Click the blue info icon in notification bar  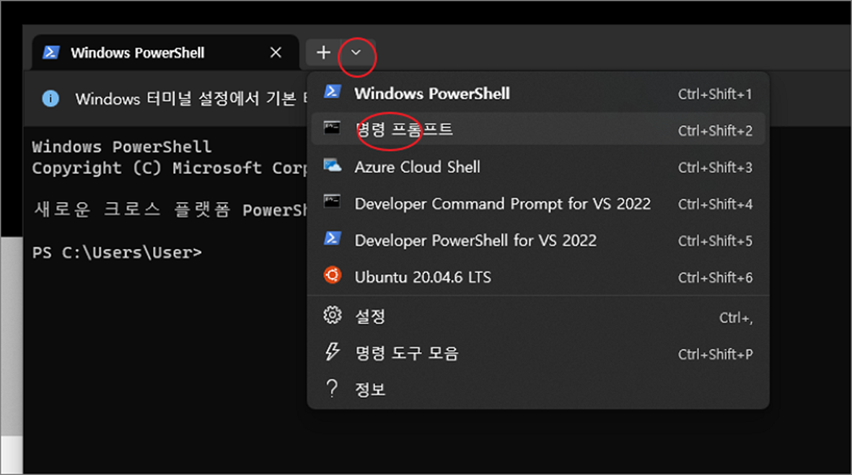click(x=50, y=98)
